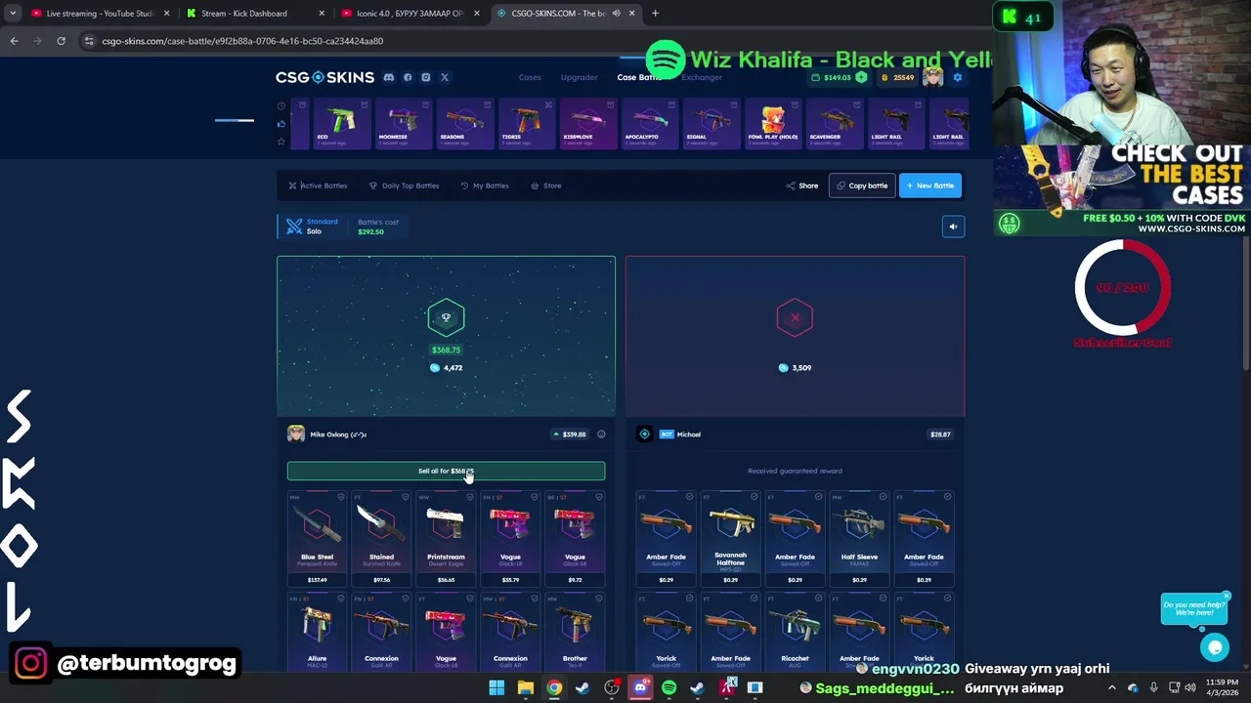Open the user avatar in site header

[x=932, y=77]
